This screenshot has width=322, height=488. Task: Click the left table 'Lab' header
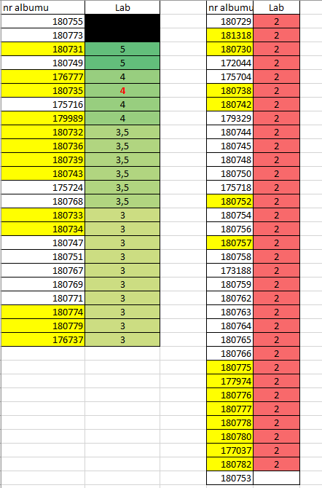(x=122, y=7)
